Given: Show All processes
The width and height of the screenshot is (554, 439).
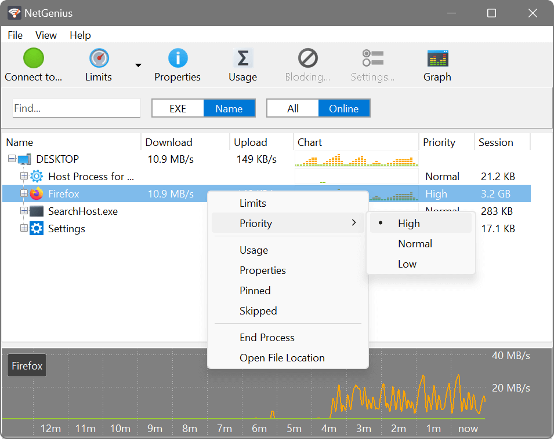Looking at the screenshot, I should 293,108.
